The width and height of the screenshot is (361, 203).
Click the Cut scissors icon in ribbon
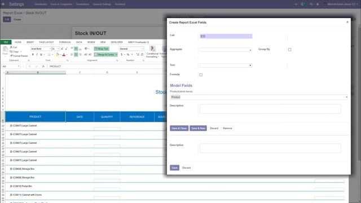coord(11,47)
